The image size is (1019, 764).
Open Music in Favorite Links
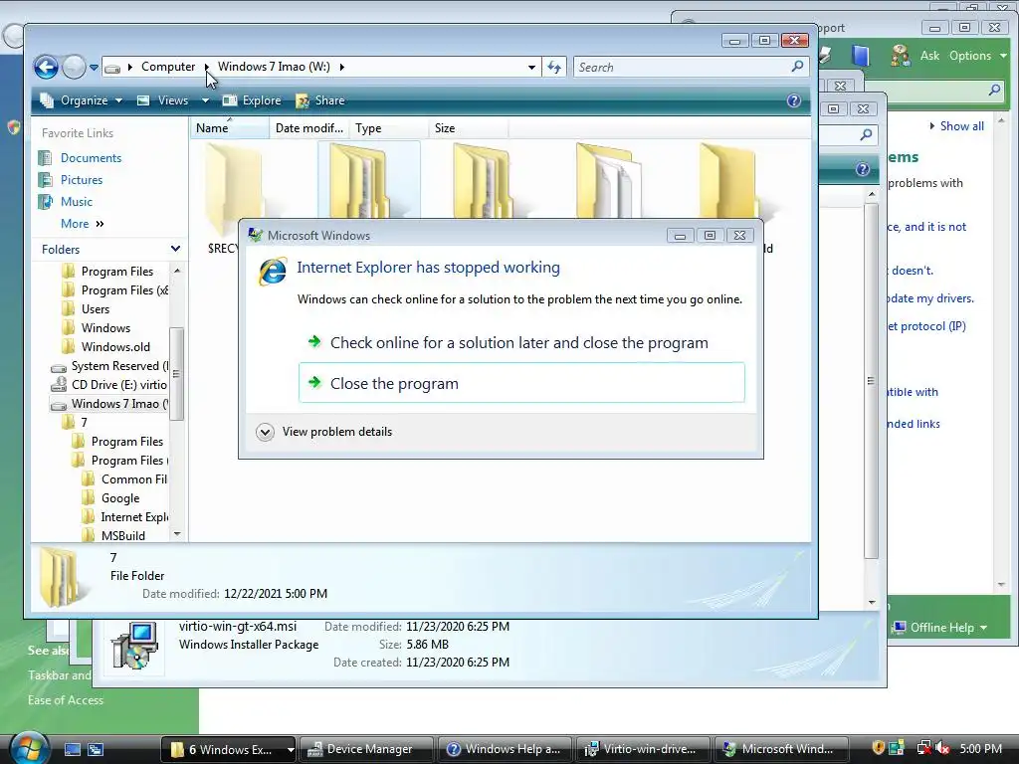[x=76, y=202]
